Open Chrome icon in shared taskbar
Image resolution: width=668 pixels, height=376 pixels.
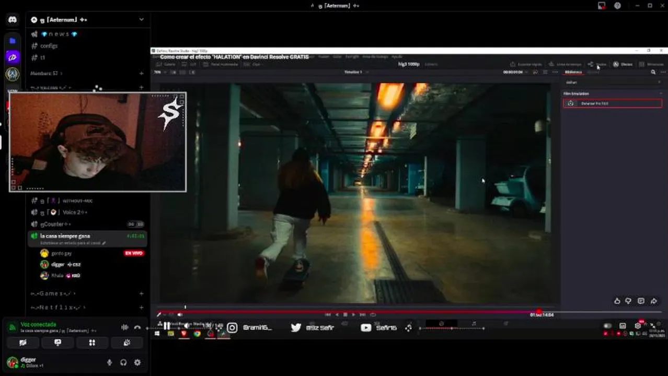pyautogui.click(x=197, y=334)
